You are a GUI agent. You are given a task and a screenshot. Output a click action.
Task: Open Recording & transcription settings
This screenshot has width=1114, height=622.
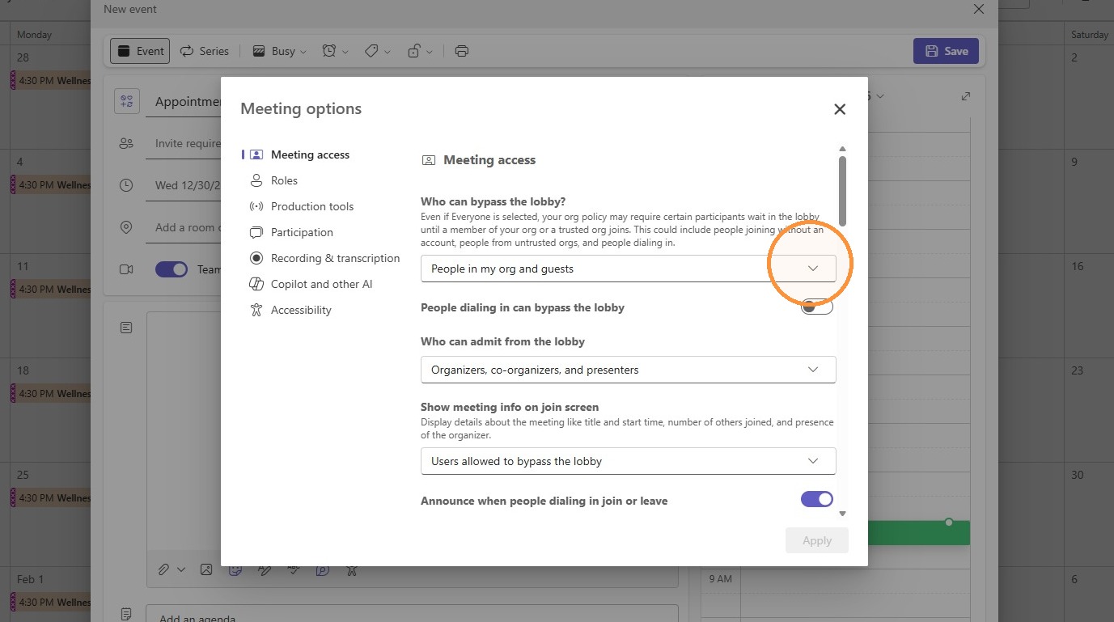(x=335, y=258)
